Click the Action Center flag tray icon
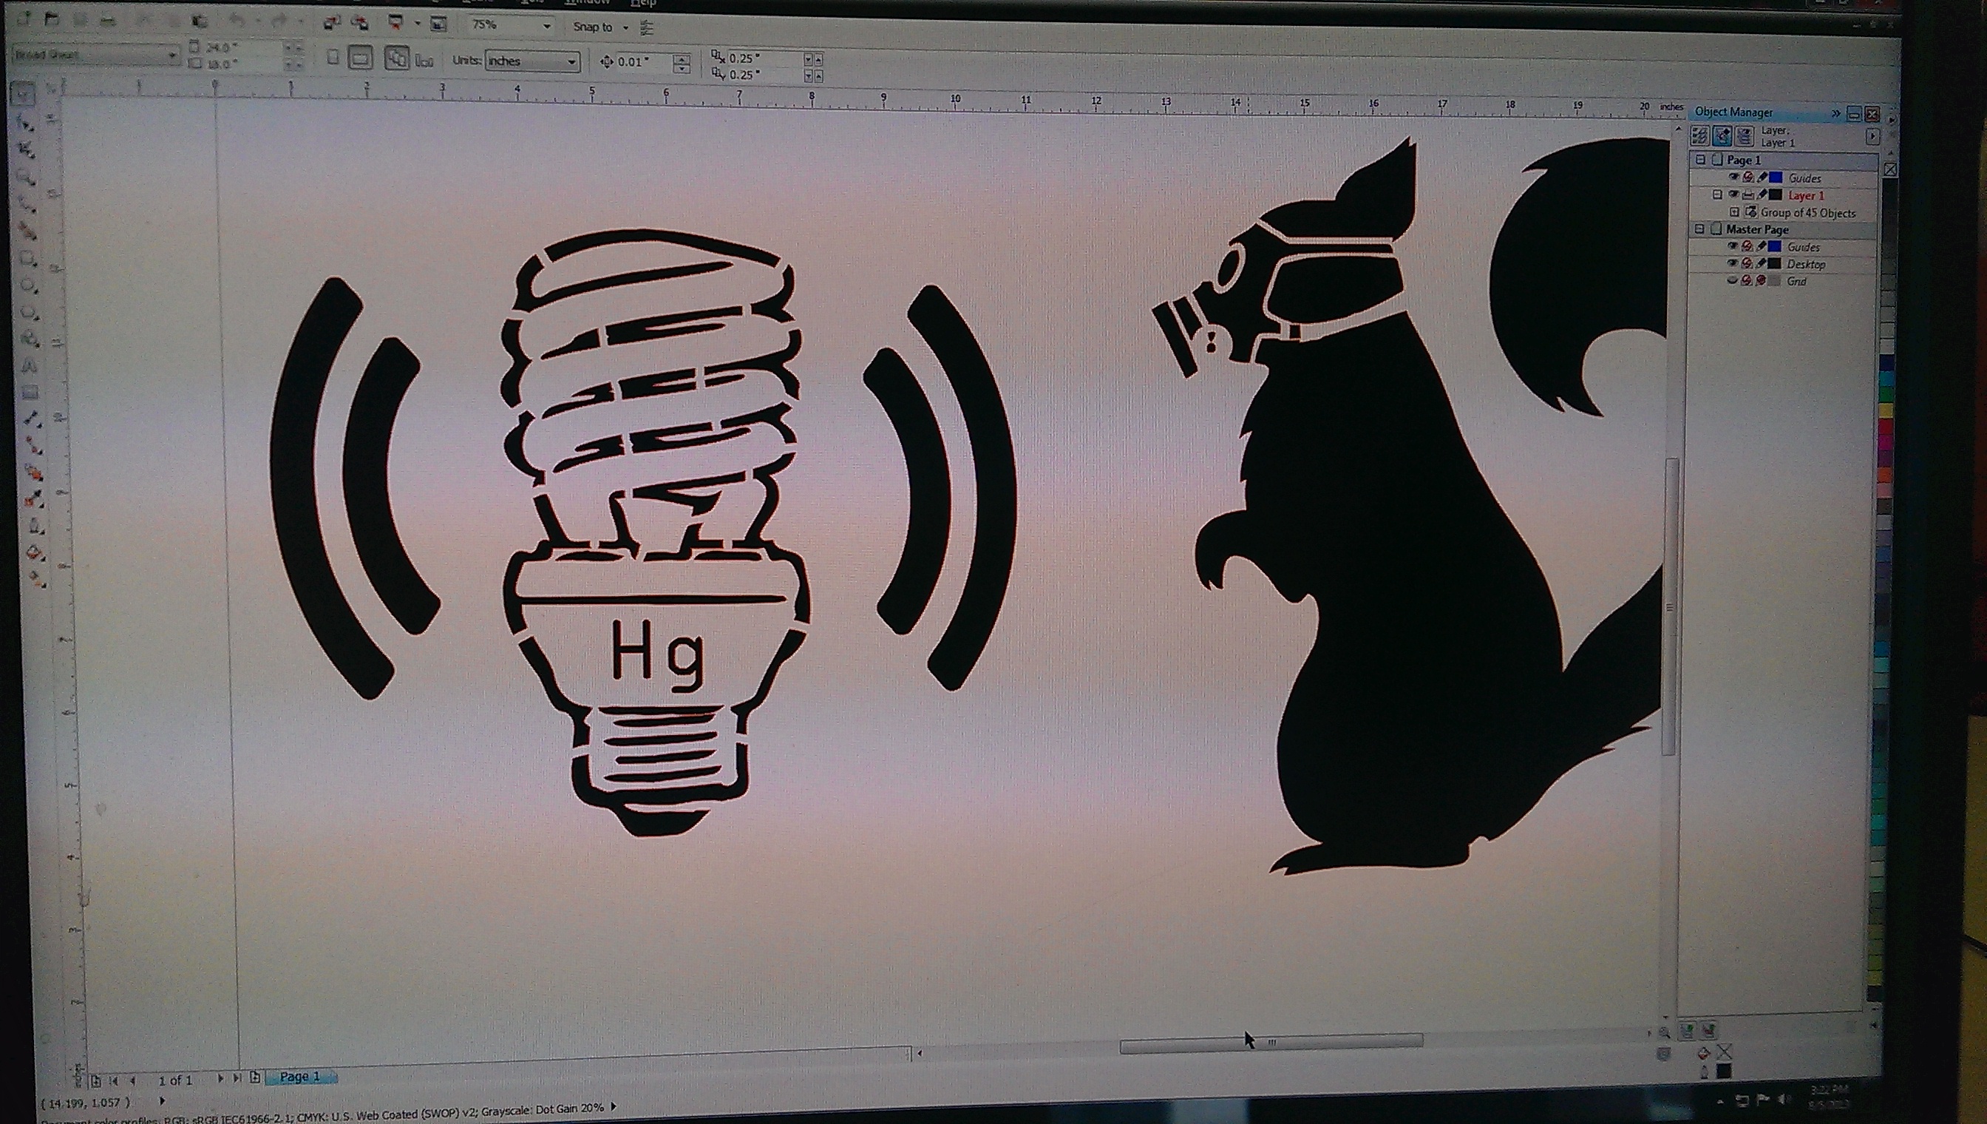1987x1124 pixels. coord(1762,1100)
